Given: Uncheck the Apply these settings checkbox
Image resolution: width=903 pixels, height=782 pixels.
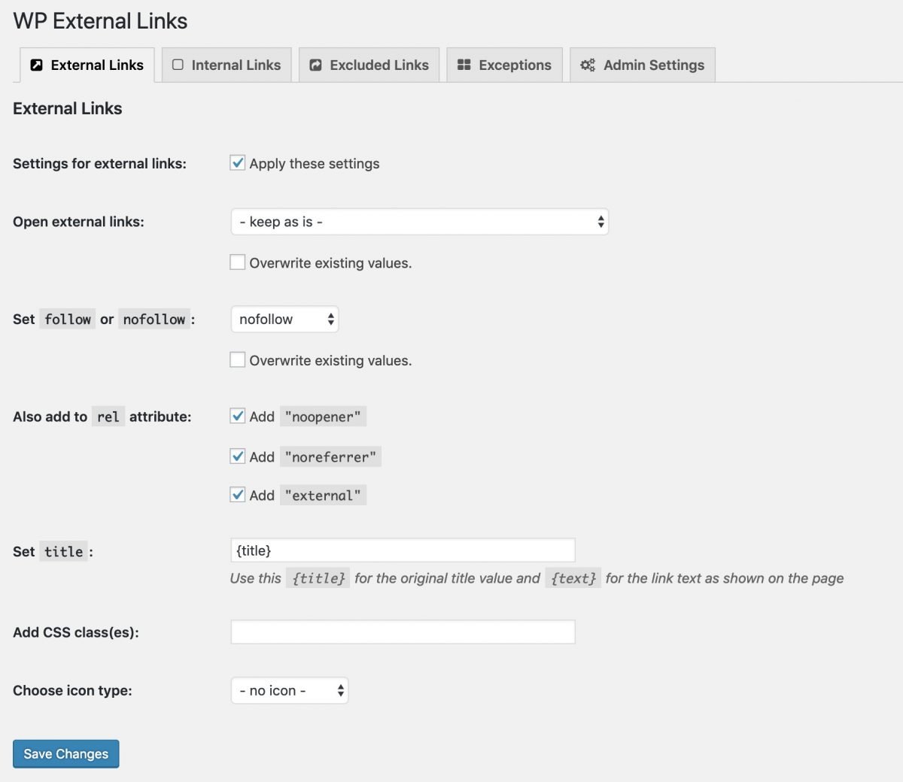Looking at the screenshot, I should 237,162.
